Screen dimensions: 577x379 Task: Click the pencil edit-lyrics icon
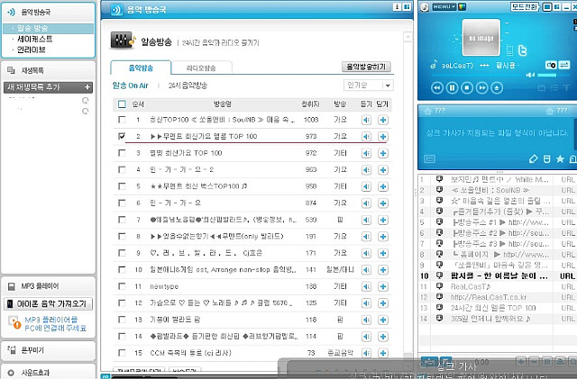coord(533,158)
